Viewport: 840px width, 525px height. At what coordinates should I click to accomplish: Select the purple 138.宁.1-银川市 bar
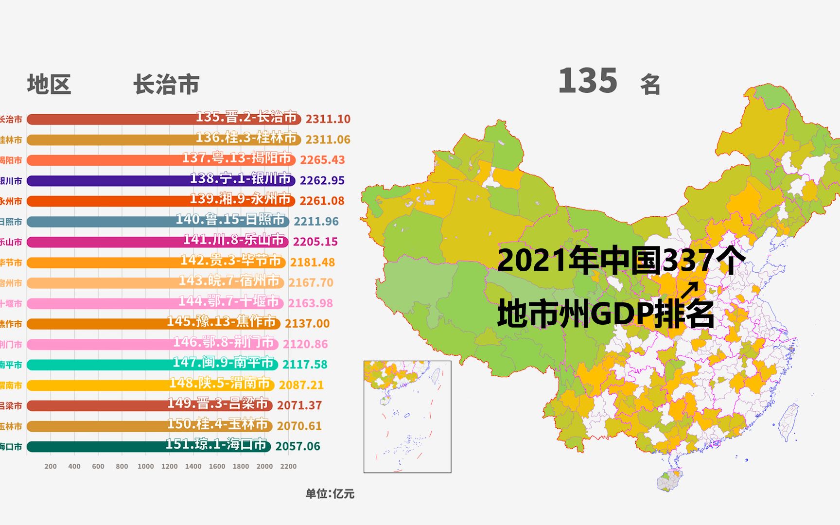coord(161,180)
